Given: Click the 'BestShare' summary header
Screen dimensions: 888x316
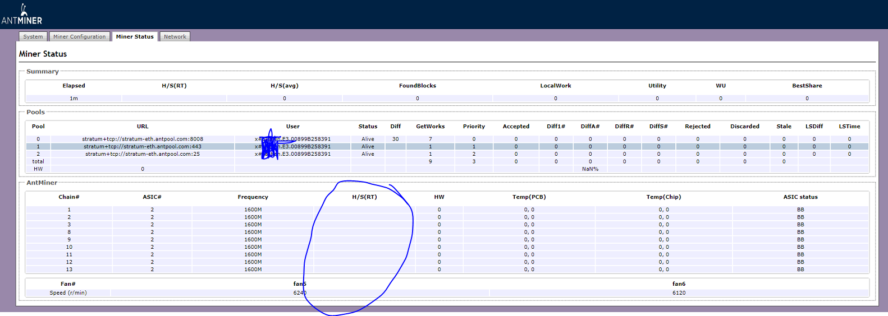Looking at the screenshot, I should pos(807,86).
